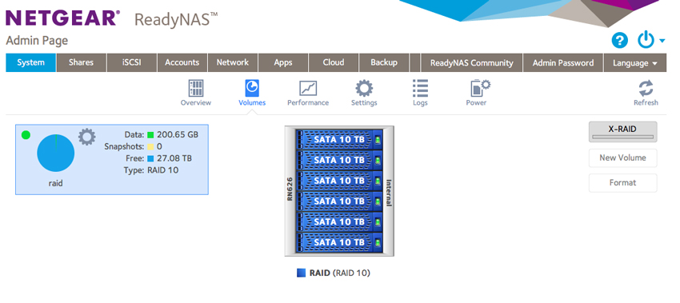
Task: Open the Settings gear in toolbar
Action: tap(364, 89)
